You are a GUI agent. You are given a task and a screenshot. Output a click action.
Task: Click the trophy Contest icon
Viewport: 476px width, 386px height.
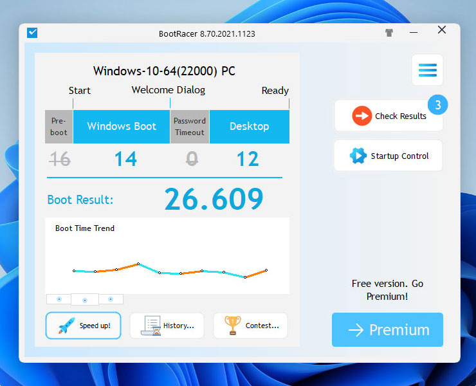(233, 326)
